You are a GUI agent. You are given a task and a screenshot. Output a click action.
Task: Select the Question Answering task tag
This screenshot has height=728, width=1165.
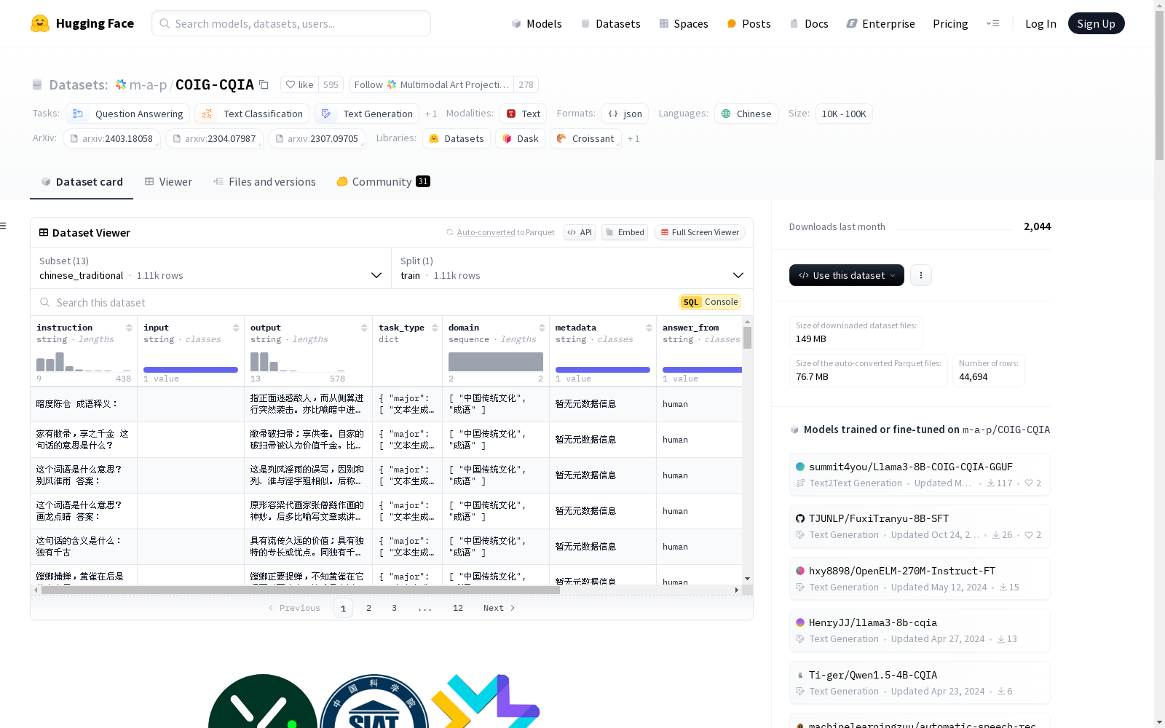coord(128,114)
